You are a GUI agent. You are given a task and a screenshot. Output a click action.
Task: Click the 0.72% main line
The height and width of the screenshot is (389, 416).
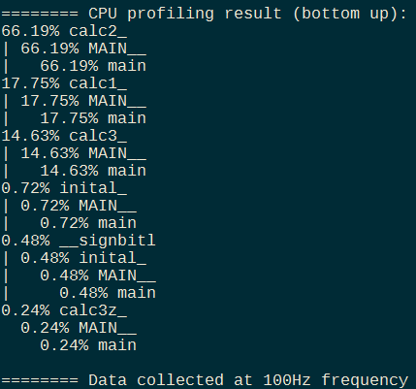coord(88,223)
